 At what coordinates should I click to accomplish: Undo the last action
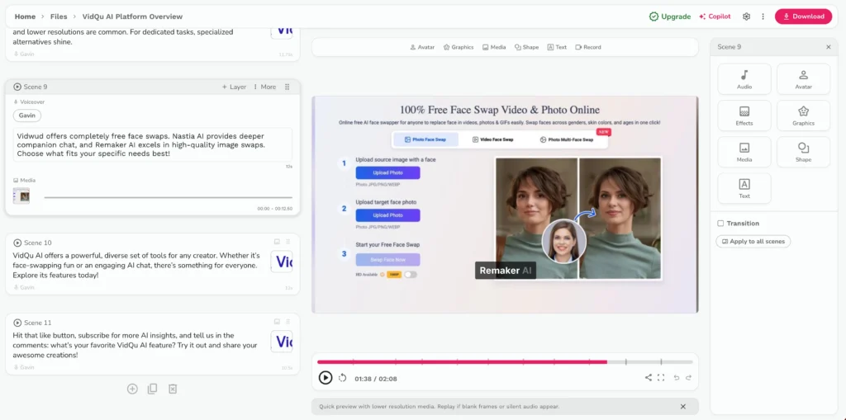click(x=677, y=378)
